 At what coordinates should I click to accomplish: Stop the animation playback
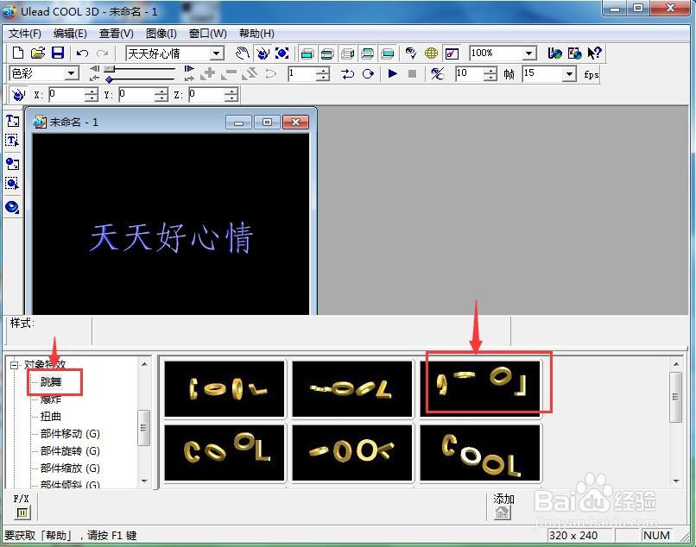pyautogui.click(x=413, y=73)
